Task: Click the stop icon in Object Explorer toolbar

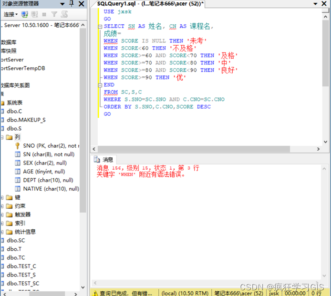Action: pyautogui.click(x=44, y=14)
